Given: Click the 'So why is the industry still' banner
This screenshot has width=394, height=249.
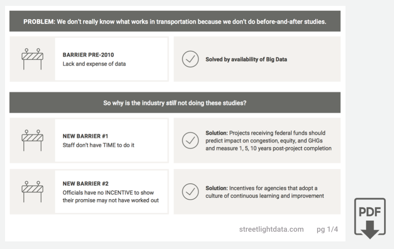Looking at the screenshot, I should [175, 103].
